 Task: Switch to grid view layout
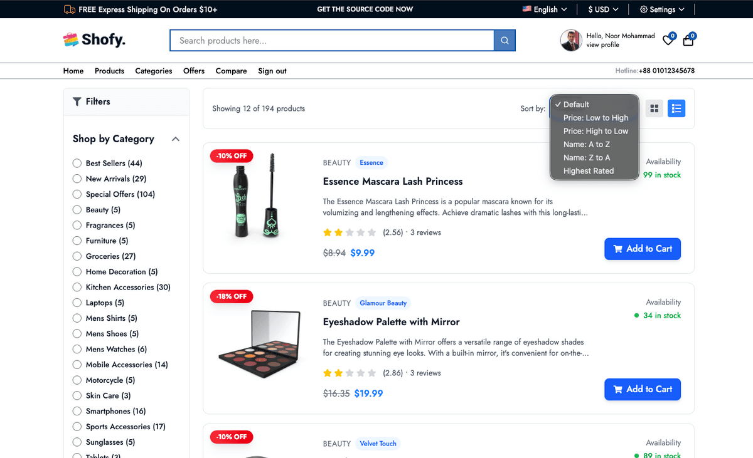pos(654,108)
